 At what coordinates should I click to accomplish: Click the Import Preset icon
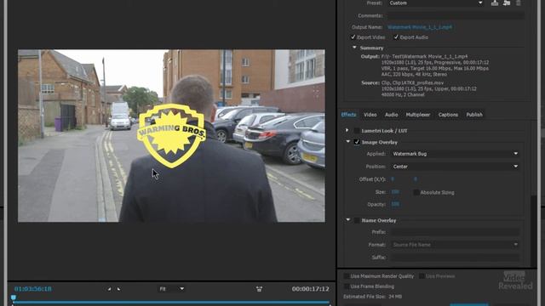pyautogui.click(x=507, y=3)
